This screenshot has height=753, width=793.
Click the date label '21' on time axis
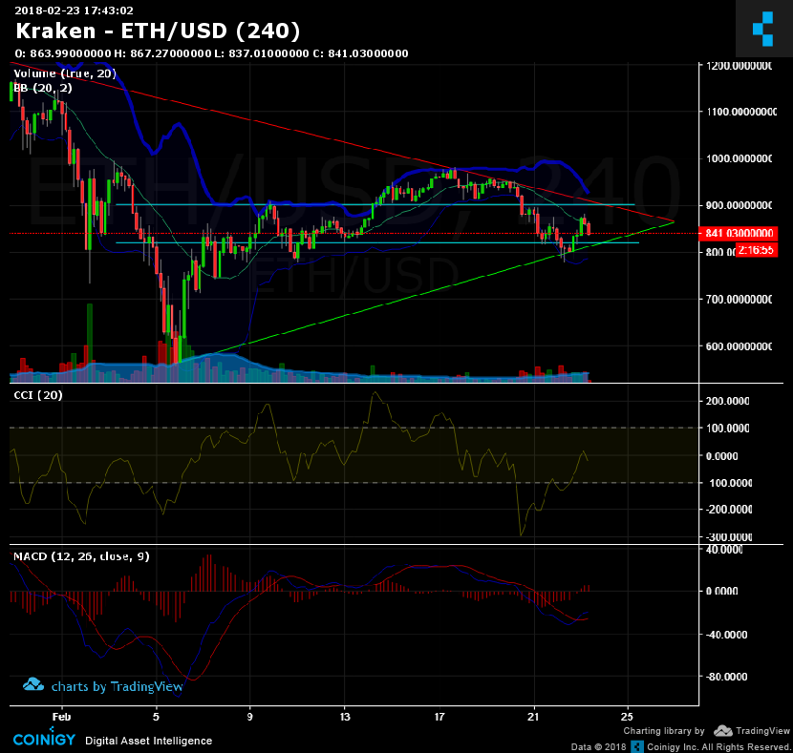[533, 717]
